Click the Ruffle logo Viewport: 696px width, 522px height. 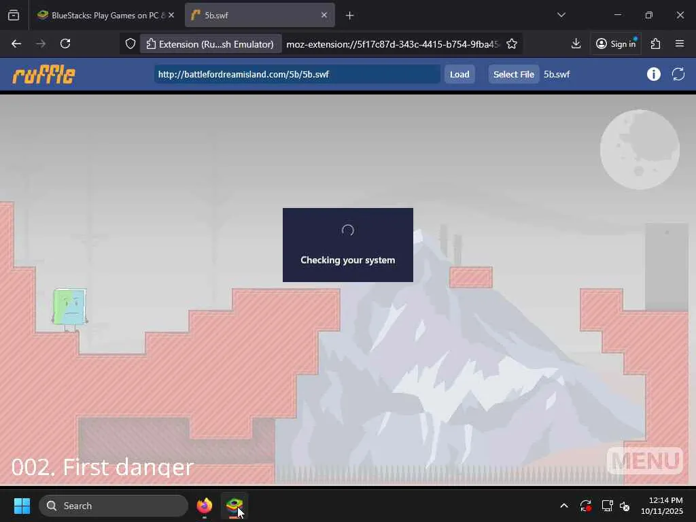(x=43, y=74)
